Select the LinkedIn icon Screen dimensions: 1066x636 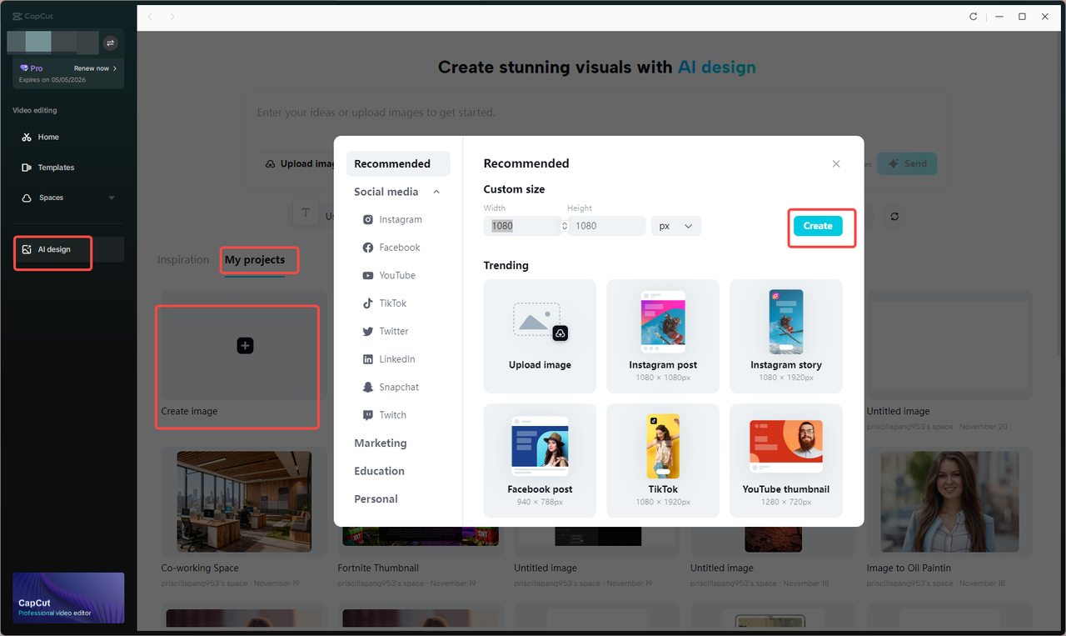click(367, 358)
